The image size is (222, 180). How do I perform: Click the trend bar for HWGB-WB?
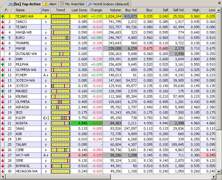61,32
